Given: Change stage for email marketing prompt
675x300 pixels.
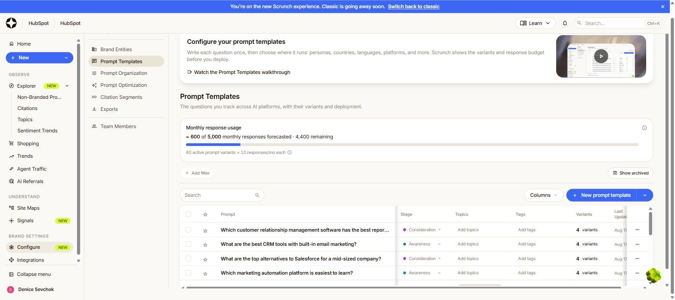Looking at the screenshot, I should coord(421,244).
